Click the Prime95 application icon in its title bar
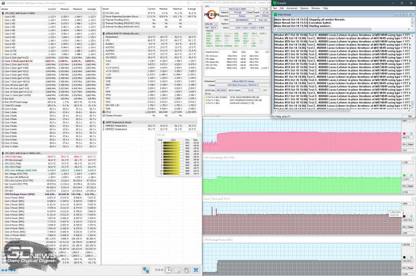The width and height of the screenshot is (416, 276). tap(275, 3)
